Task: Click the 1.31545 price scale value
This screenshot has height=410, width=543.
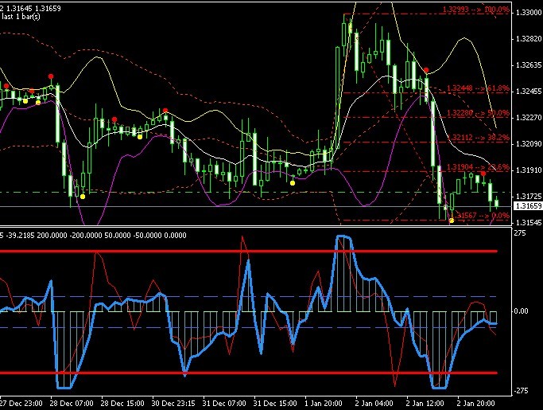Action: 529,222
